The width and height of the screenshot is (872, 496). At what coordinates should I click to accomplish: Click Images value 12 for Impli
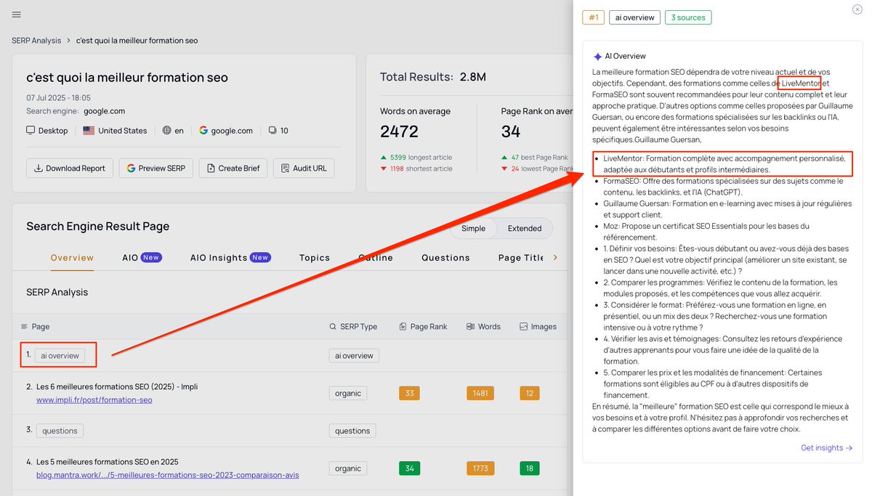click(529, 394)
